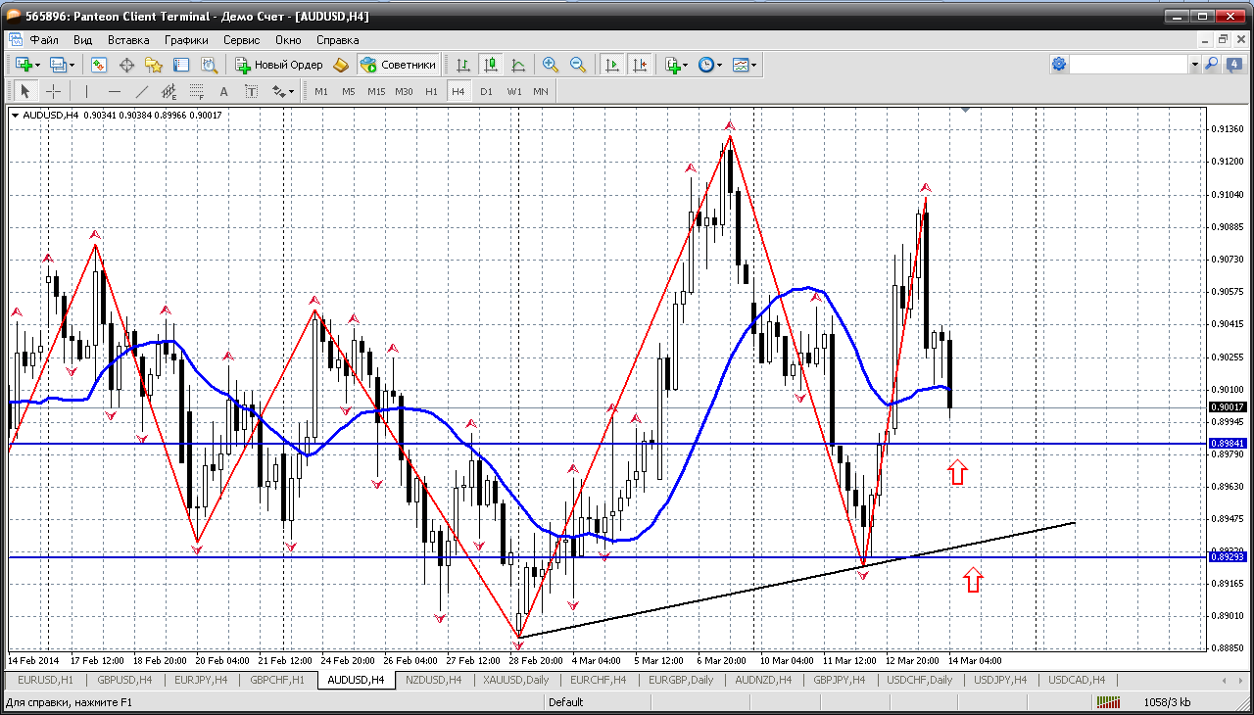The width and height of the screenshot is (1254, 715).
Task: Toggle chart auto scroll
Action: click(x=612, y=65)
